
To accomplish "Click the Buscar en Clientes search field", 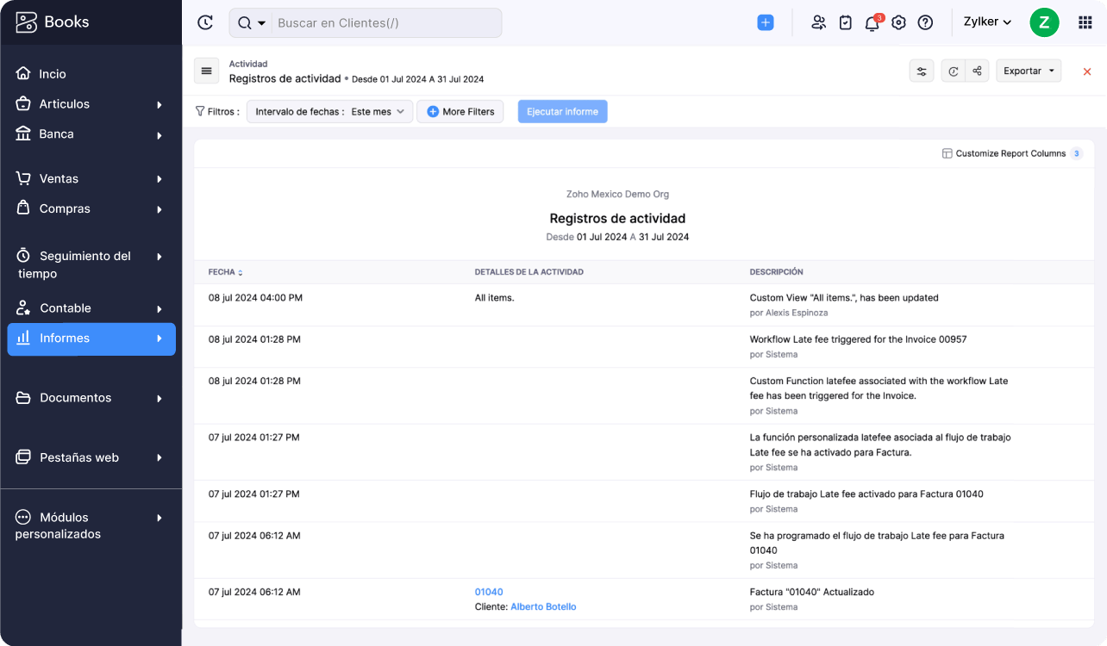I will [386, 23].
